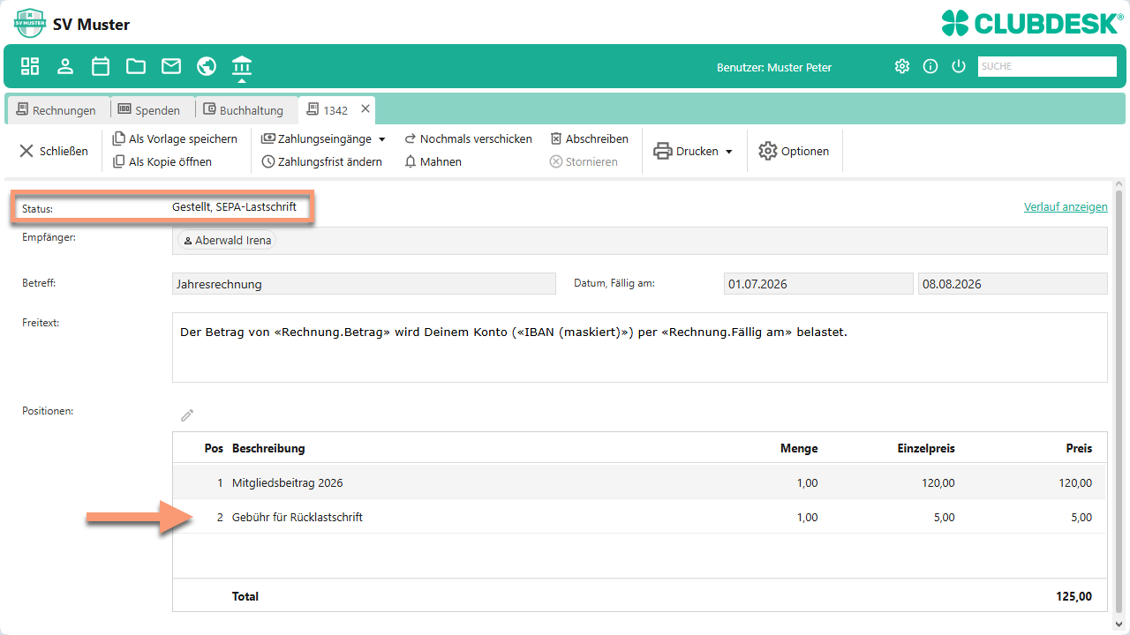Image resolution: width=1130 pixels, height=635 pixels.
Task: Click the status text Gestellt, SEPA-Lastschrift
Action: 234,206
